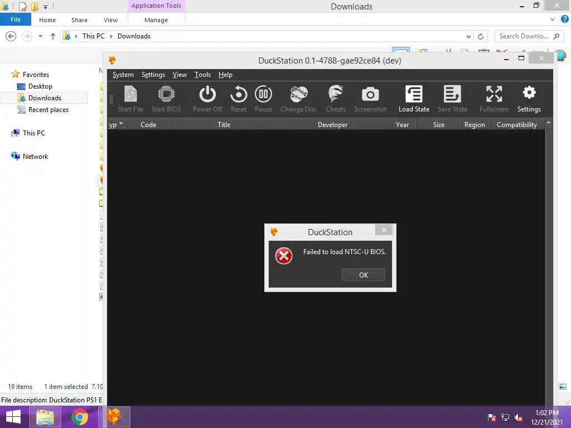
Task: Open the Tools menu
Action: tap(202, 75)
